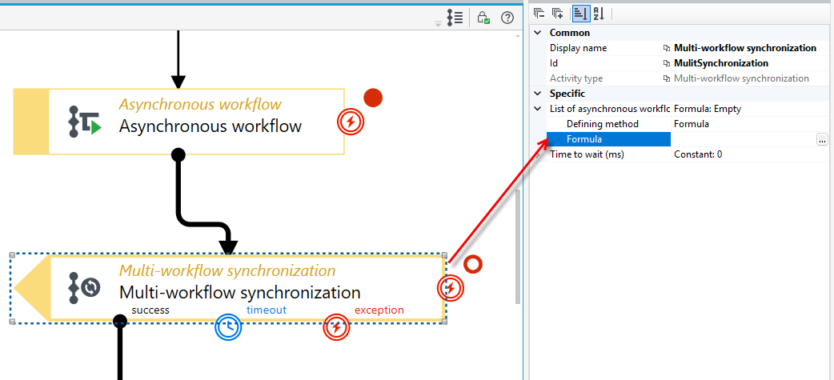The image size is (834, 380).
Task: Click the canvas vertical scrollbar thumb
Action: tap(518, 246)
